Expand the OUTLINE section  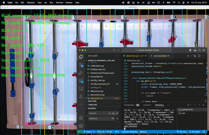pyautogui.click(x=92, y=101)
